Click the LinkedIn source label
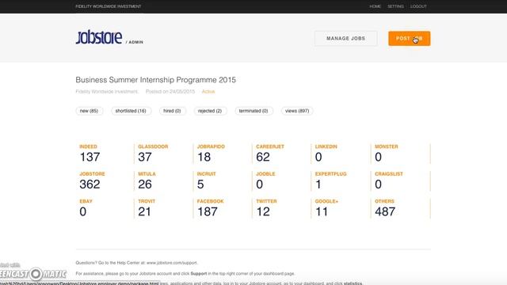The height and width of the screenshot is (285, 507). click(x=326, y=146)
